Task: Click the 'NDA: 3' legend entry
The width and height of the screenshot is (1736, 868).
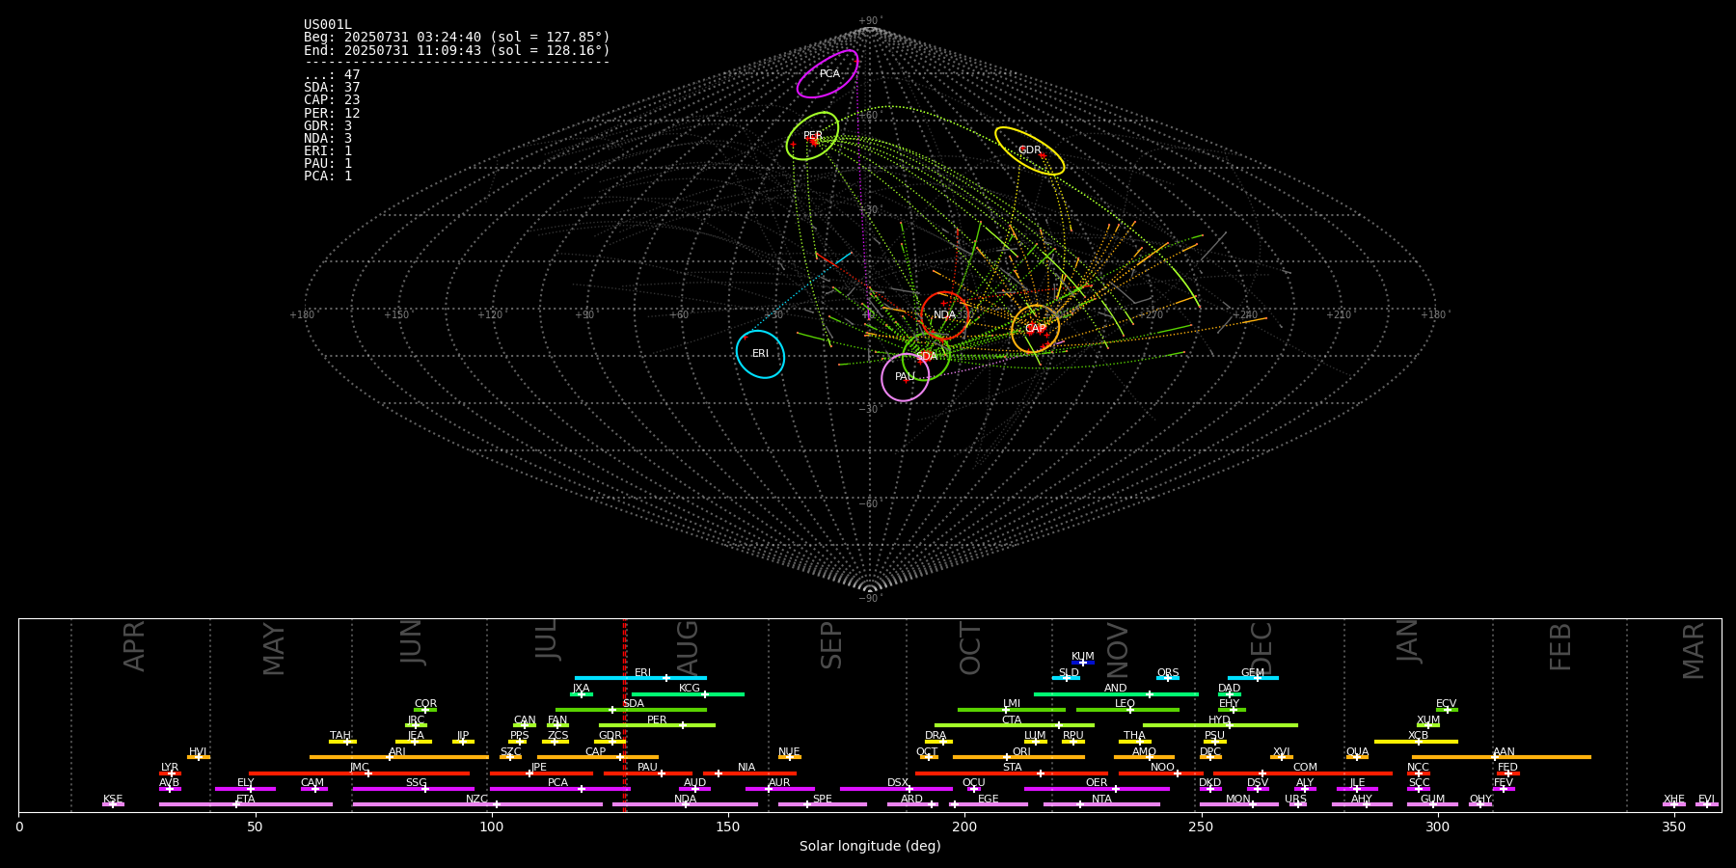Action: tap(328, 139)
